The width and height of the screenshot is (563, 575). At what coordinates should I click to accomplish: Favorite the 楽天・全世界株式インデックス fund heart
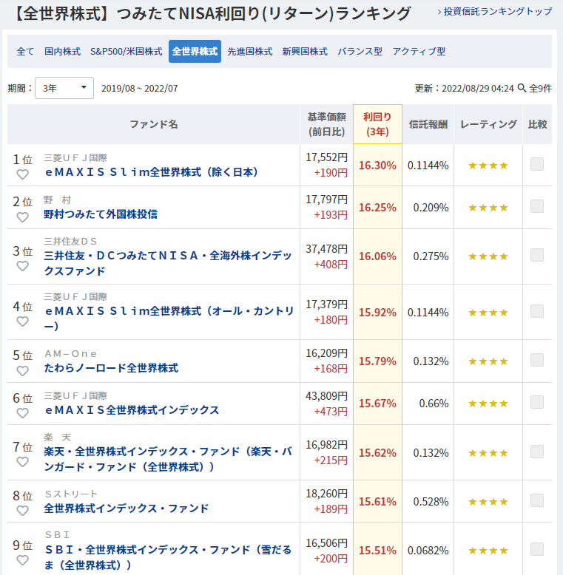[23, 462]
